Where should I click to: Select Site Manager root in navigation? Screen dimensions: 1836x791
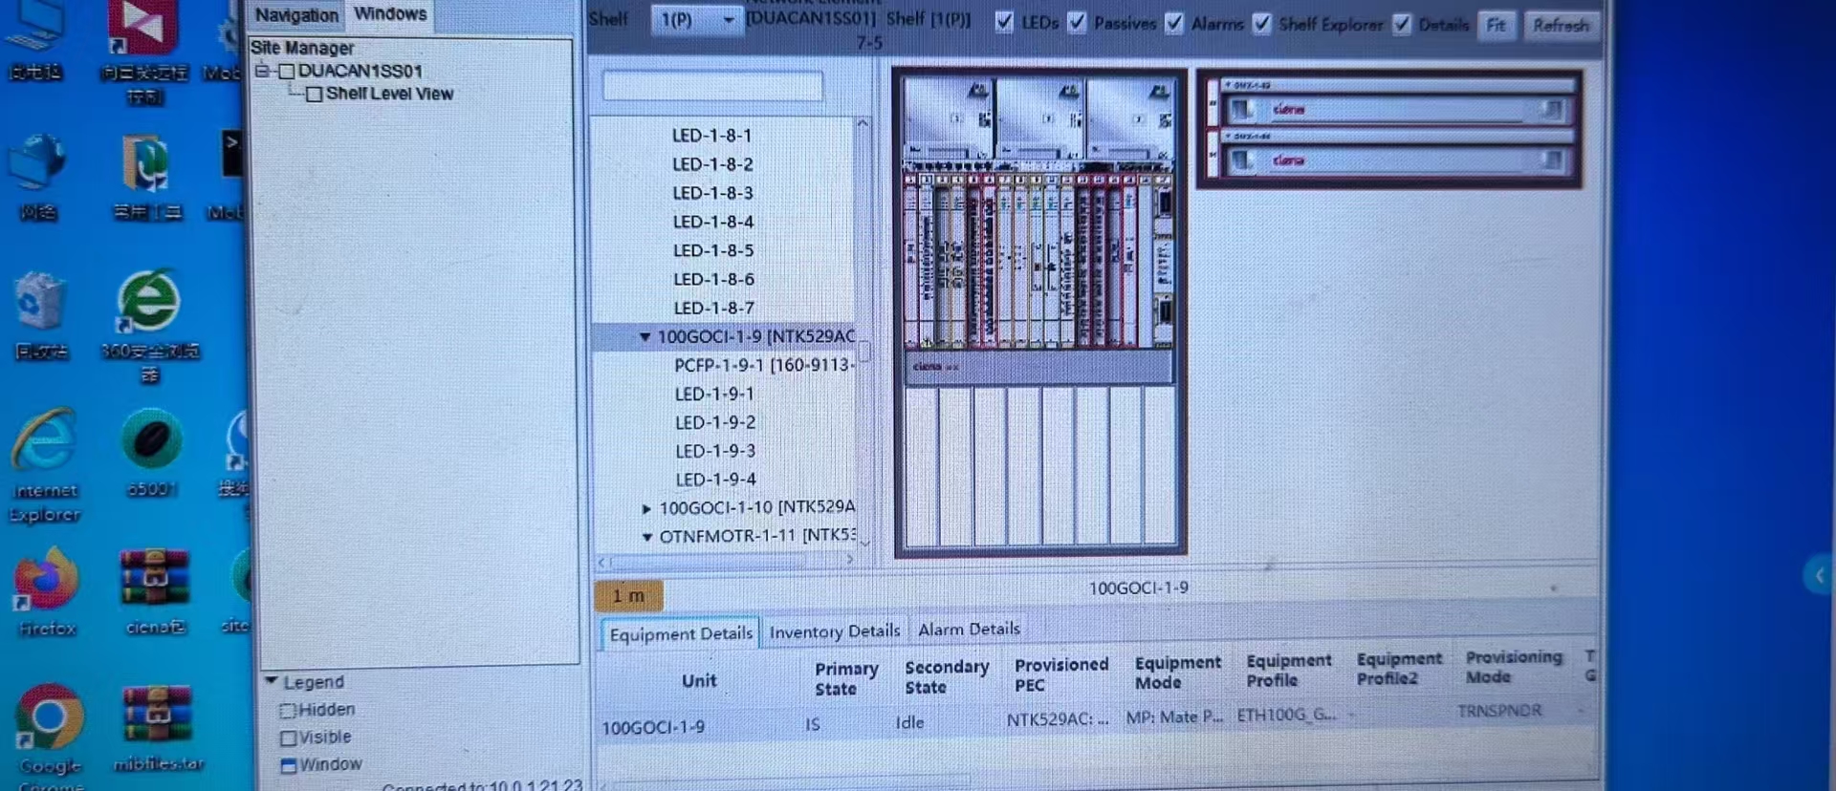[x=302, y=48]
